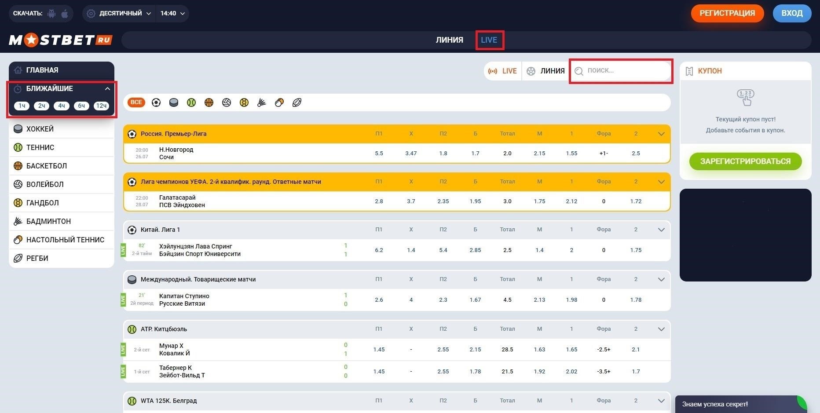This screenshot has width=820, height=413.
Task: Focus the Поиск search field
Action: 621,71
